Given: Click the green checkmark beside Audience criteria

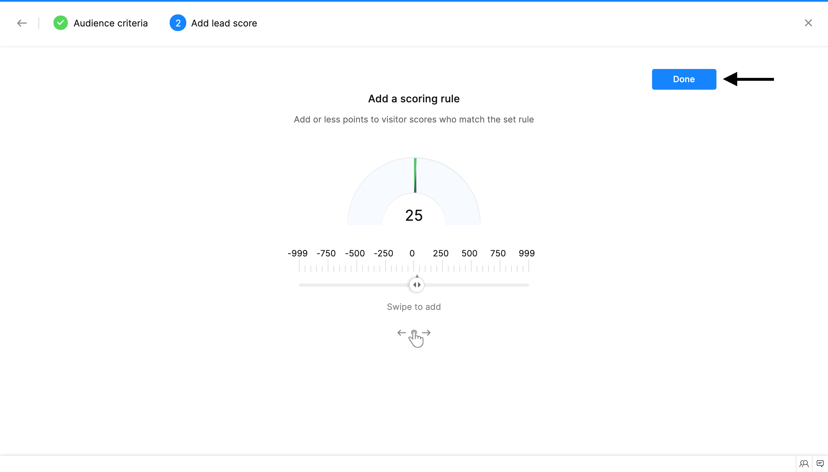Looking at the screenshot, I should (60, 23).
